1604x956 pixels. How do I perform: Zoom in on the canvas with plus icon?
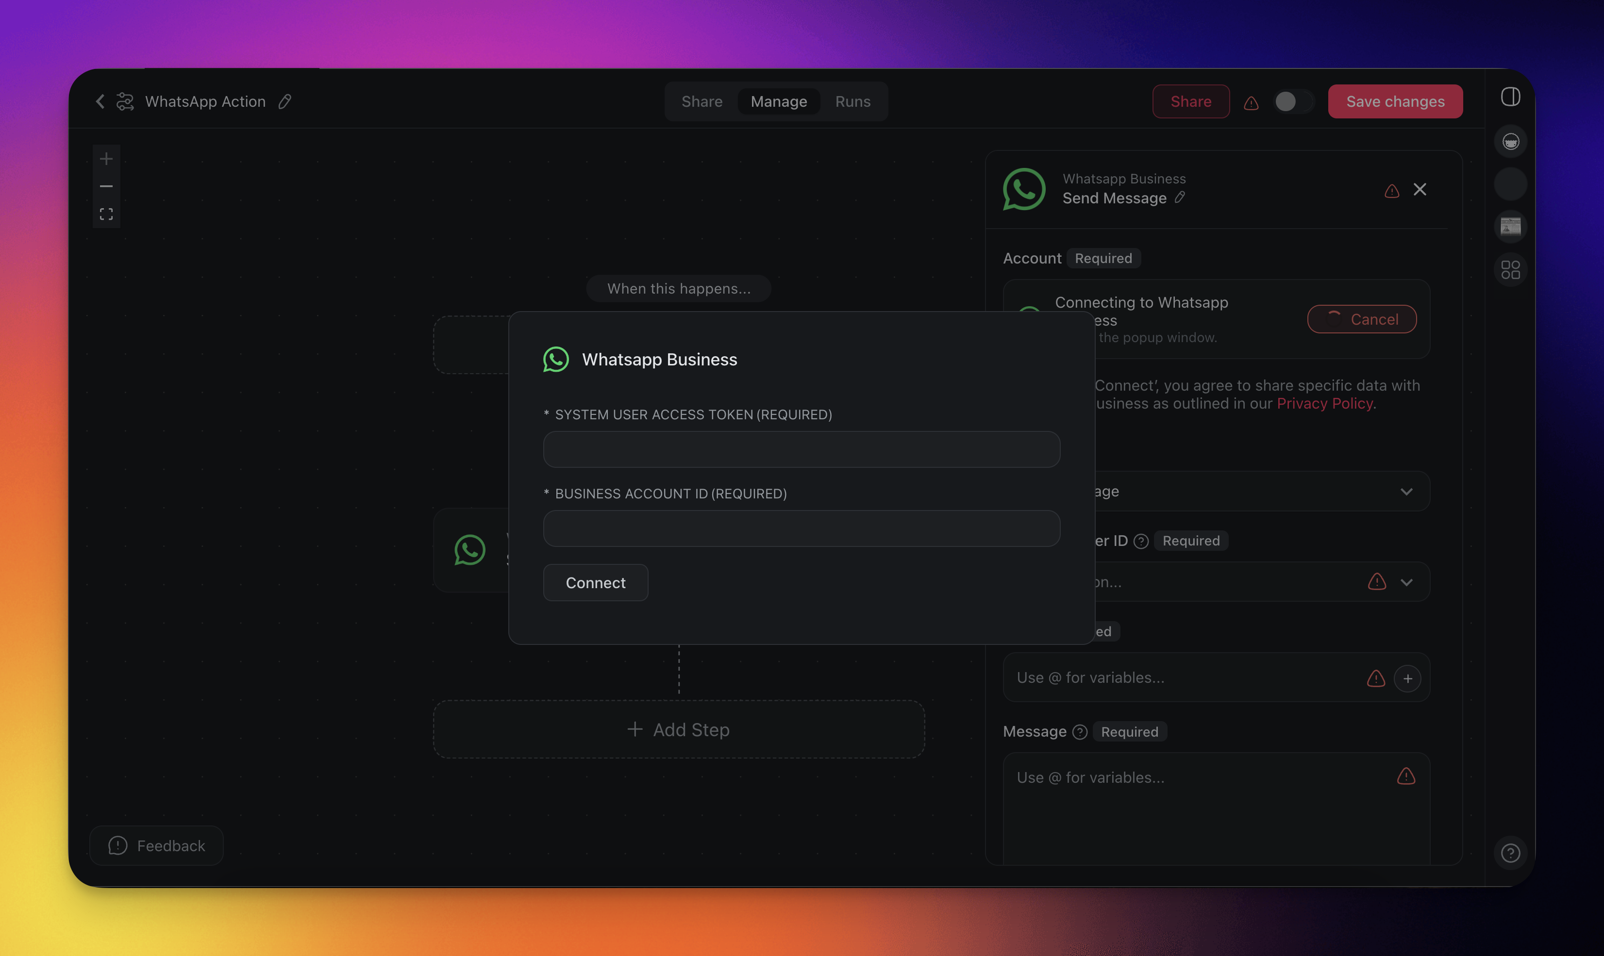(106, 159)
